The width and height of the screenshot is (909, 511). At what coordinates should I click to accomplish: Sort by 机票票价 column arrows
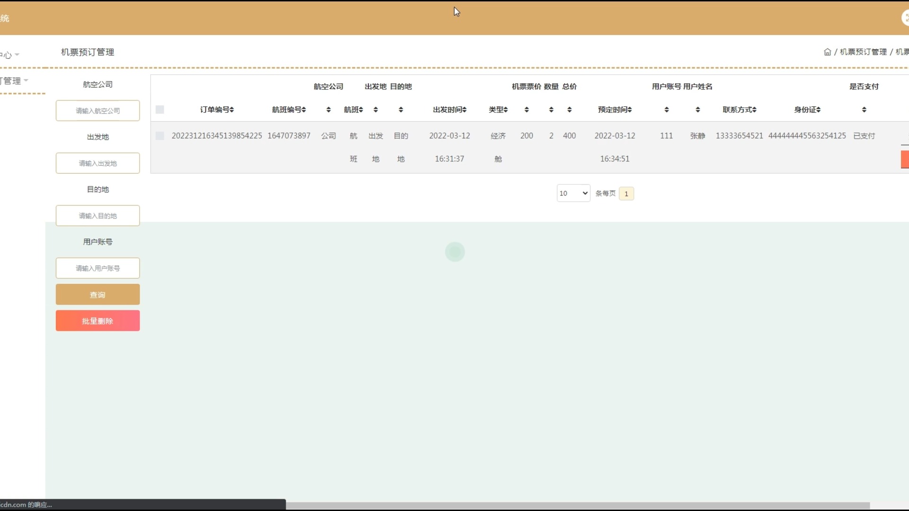(x=526, y=110)
